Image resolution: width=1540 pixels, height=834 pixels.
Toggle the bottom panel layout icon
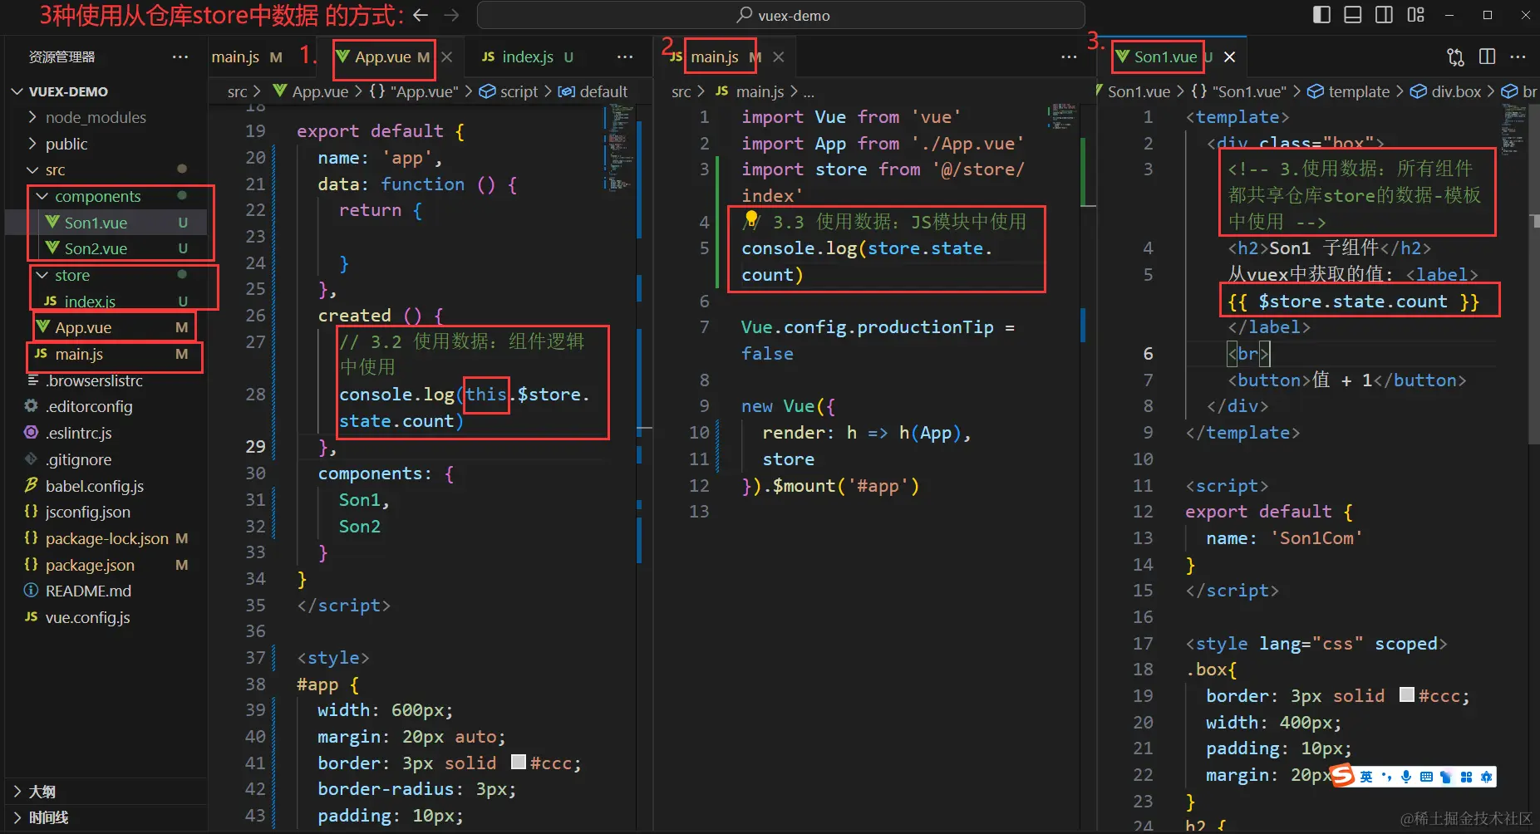point(1353,15)
